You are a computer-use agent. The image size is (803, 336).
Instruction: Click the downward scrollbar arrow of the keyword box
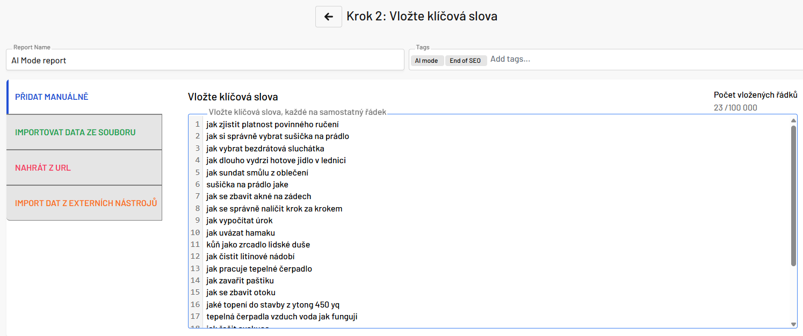(x=792, y=325)
